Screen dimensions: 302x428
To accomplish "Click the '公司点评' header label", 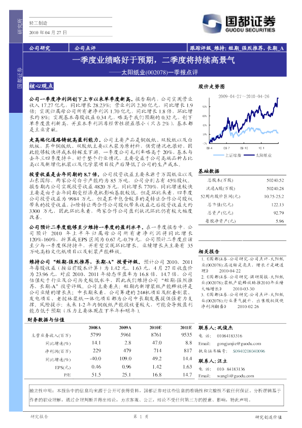I will tap(85, 48).
